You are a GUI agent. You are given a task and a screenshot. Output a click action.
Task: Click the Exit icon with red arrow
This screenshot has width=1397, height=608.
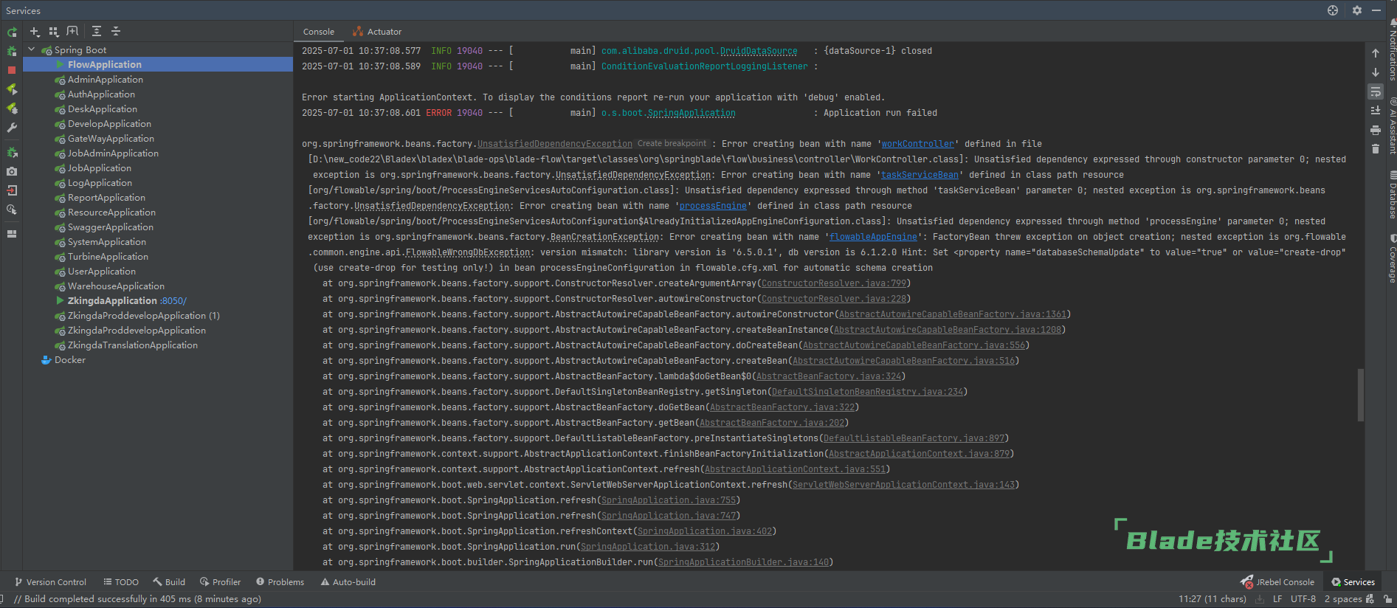[12, 190]
